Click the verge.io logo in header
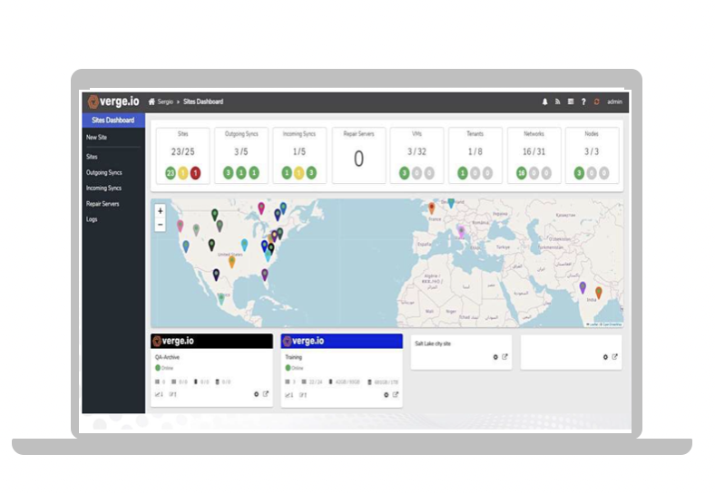The height and width of the screenshot is (493, 715). tap(114, 101)
